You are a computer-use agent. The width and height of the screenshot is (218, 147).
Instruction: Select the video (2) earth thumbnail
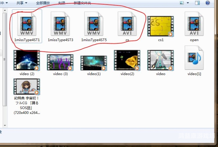click(x=27, y=60)
